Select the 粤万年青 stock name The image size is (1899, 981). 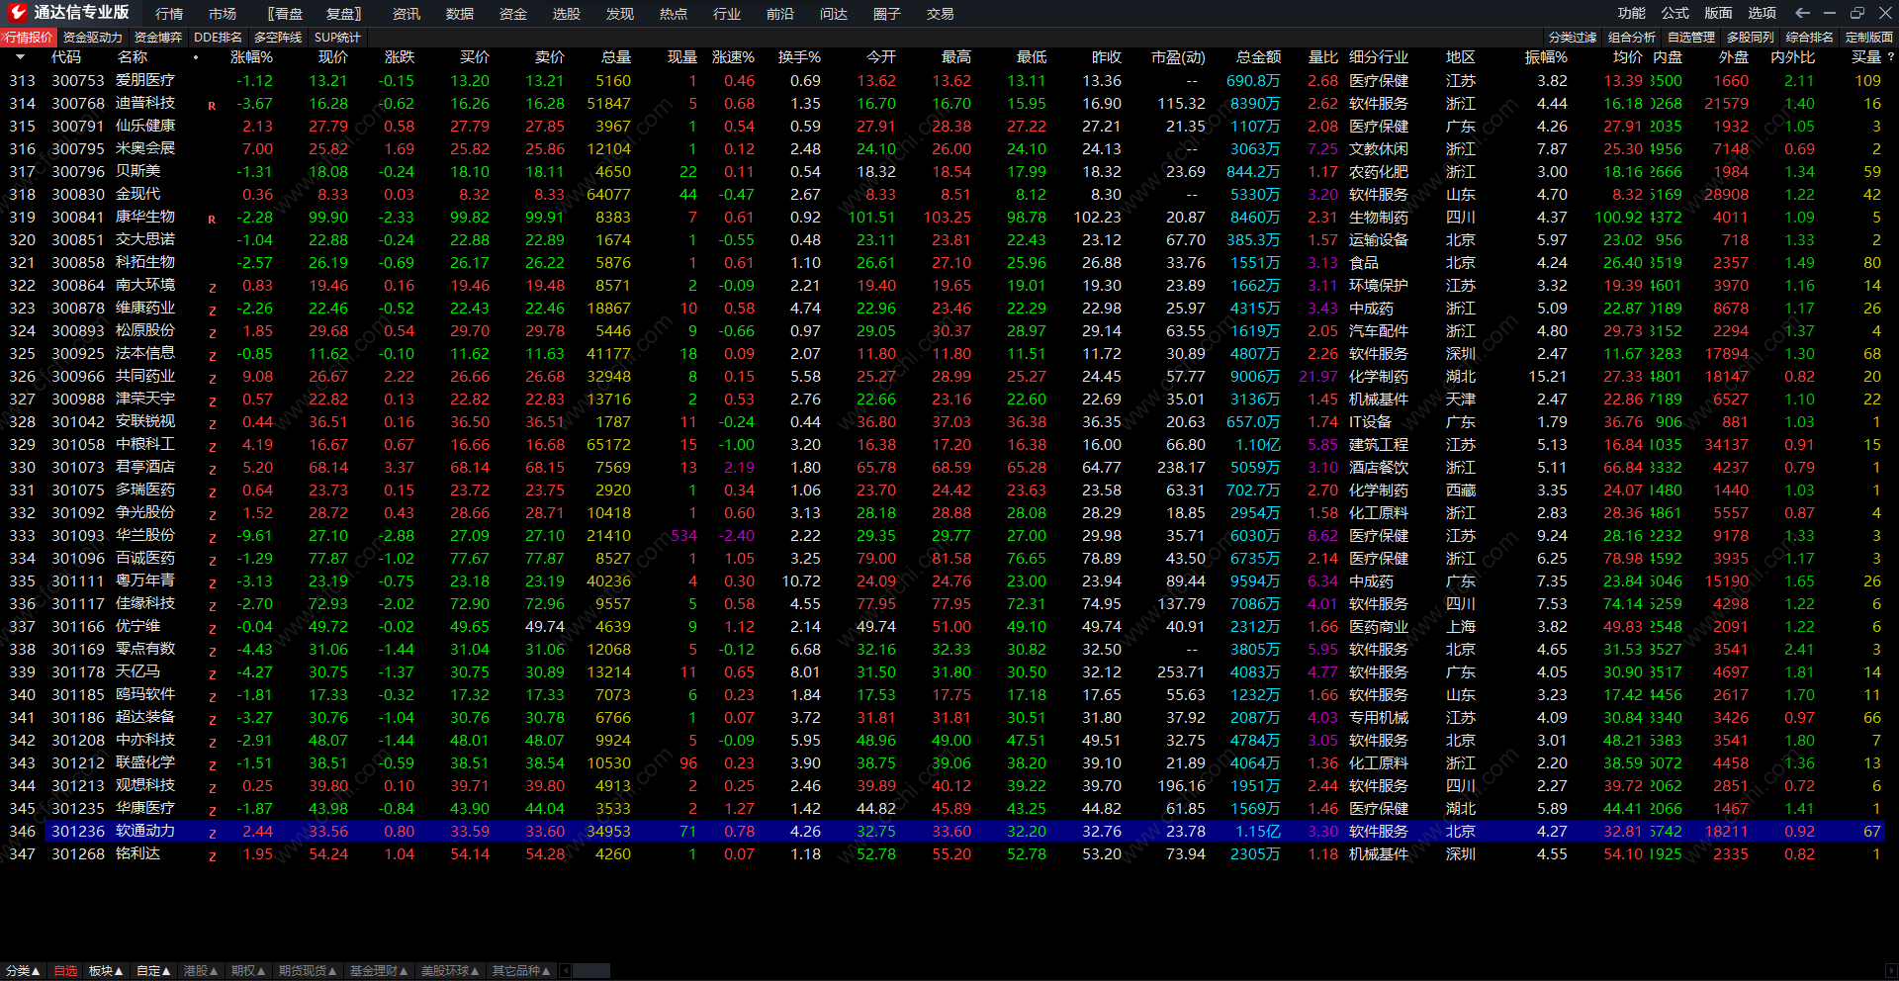click(145, 581)
